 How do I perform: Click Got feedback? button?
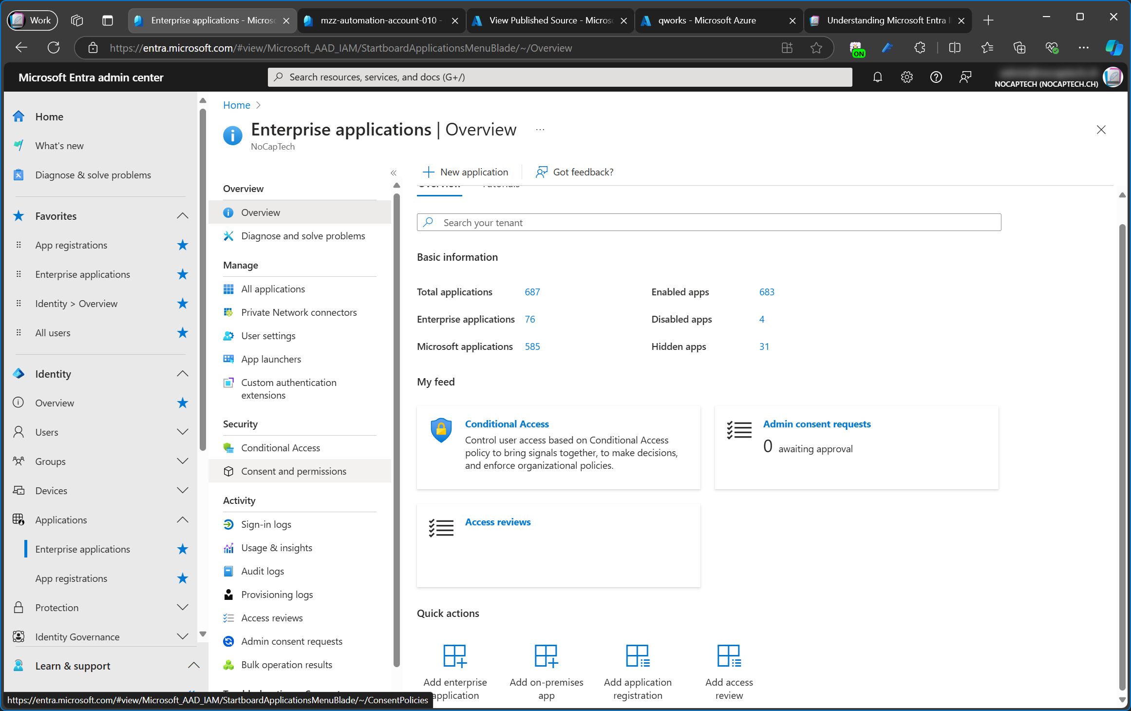coord(574,172)
